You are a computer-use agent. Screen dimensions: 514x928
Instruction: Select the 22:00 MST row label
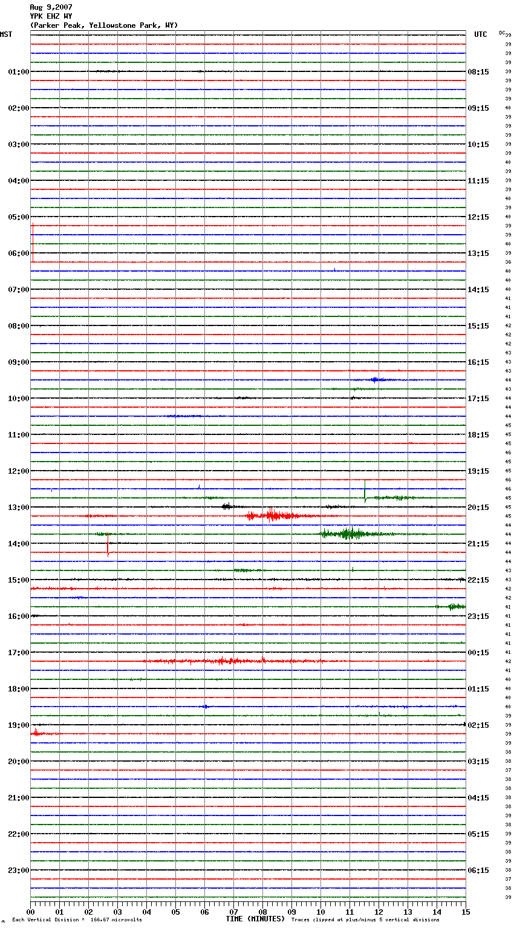coord(19,834)
